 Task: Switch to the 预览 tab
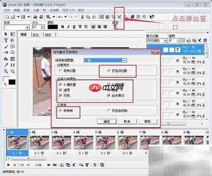click(48, 35)
